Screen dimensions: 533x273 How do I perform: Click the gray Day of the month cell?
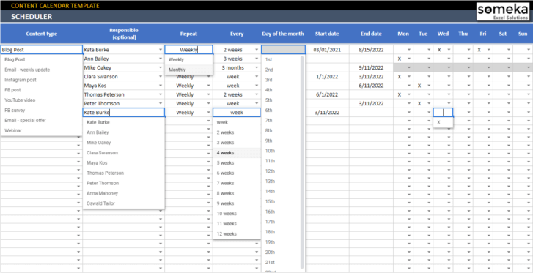point(283,50)
